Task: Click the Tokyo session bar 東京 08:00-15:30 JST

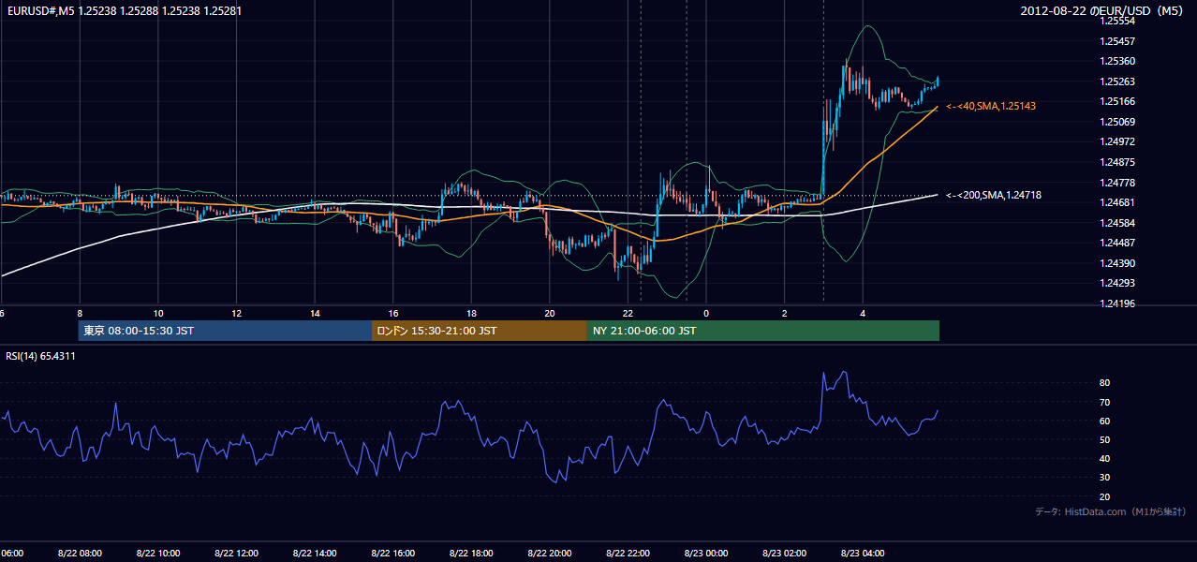Action: tap(226, 331)
